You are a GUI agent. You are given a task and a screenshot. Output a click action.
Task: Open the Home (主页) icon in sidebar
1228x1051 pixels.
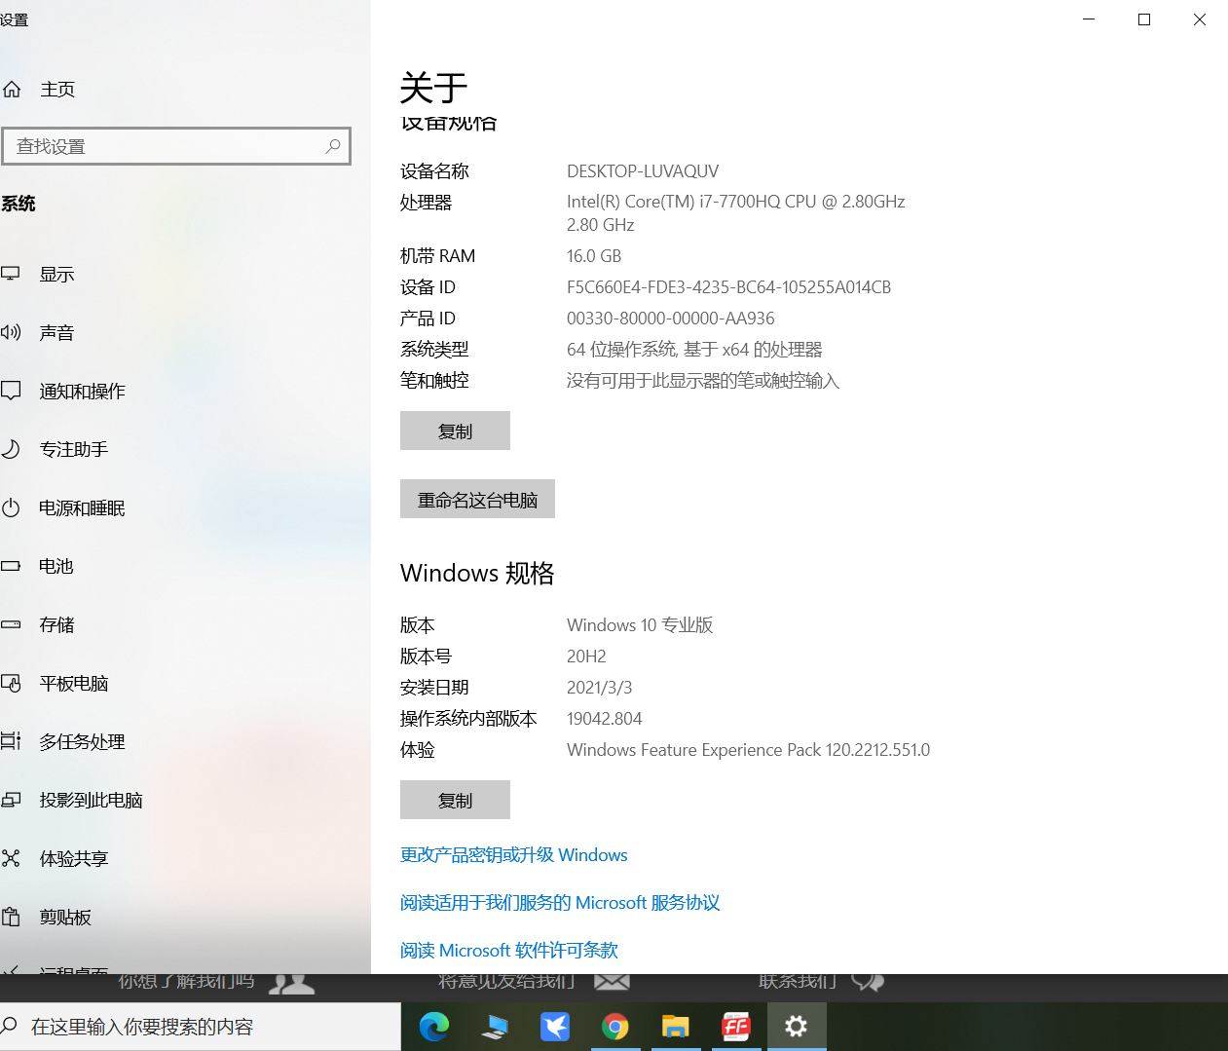tap(12, 90)
